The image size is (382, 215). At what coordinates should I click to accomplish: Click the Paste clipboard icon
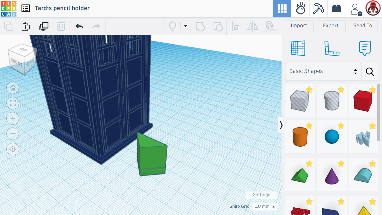pyautogui.click(x=26, y=26)
